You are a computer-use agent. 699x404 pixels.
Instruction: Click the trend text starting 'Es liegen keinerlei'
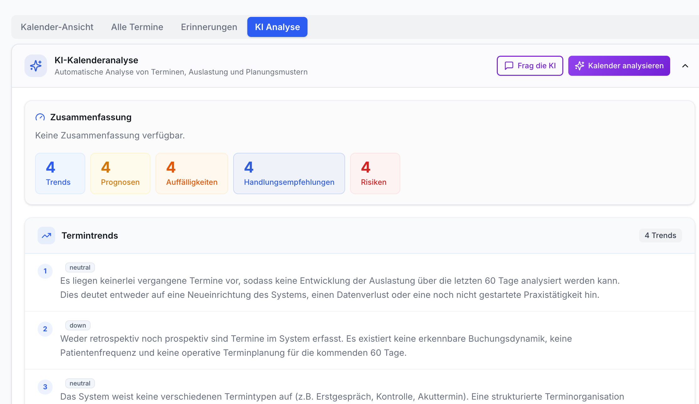pyautogui.click(x=340, y=288)
